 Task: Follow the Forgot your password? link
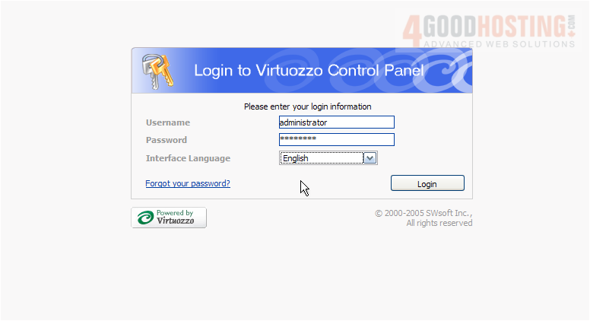[x=188, y=183]
